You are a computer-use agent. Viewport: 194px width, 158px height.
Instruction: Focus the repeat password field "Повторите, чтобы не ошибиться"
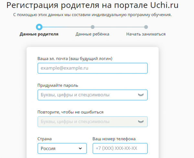[92, 122]
